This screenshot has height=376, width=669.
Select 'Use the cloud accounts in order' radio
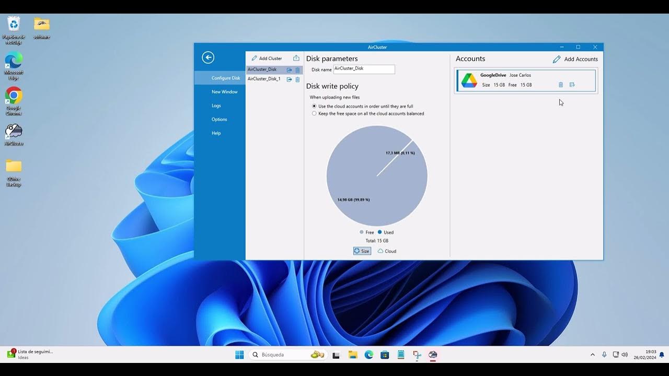pos(314,106)
